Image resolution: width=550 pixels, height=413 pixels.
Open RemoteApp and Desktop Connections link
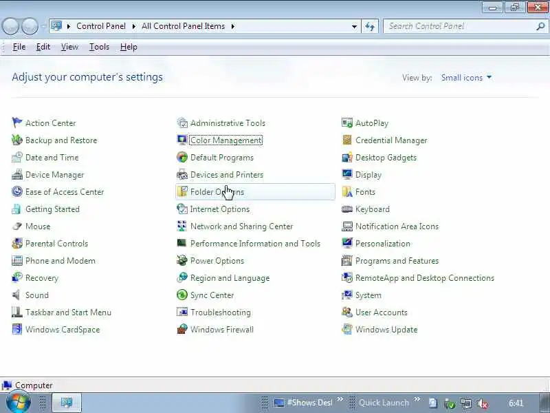[424, 278]
